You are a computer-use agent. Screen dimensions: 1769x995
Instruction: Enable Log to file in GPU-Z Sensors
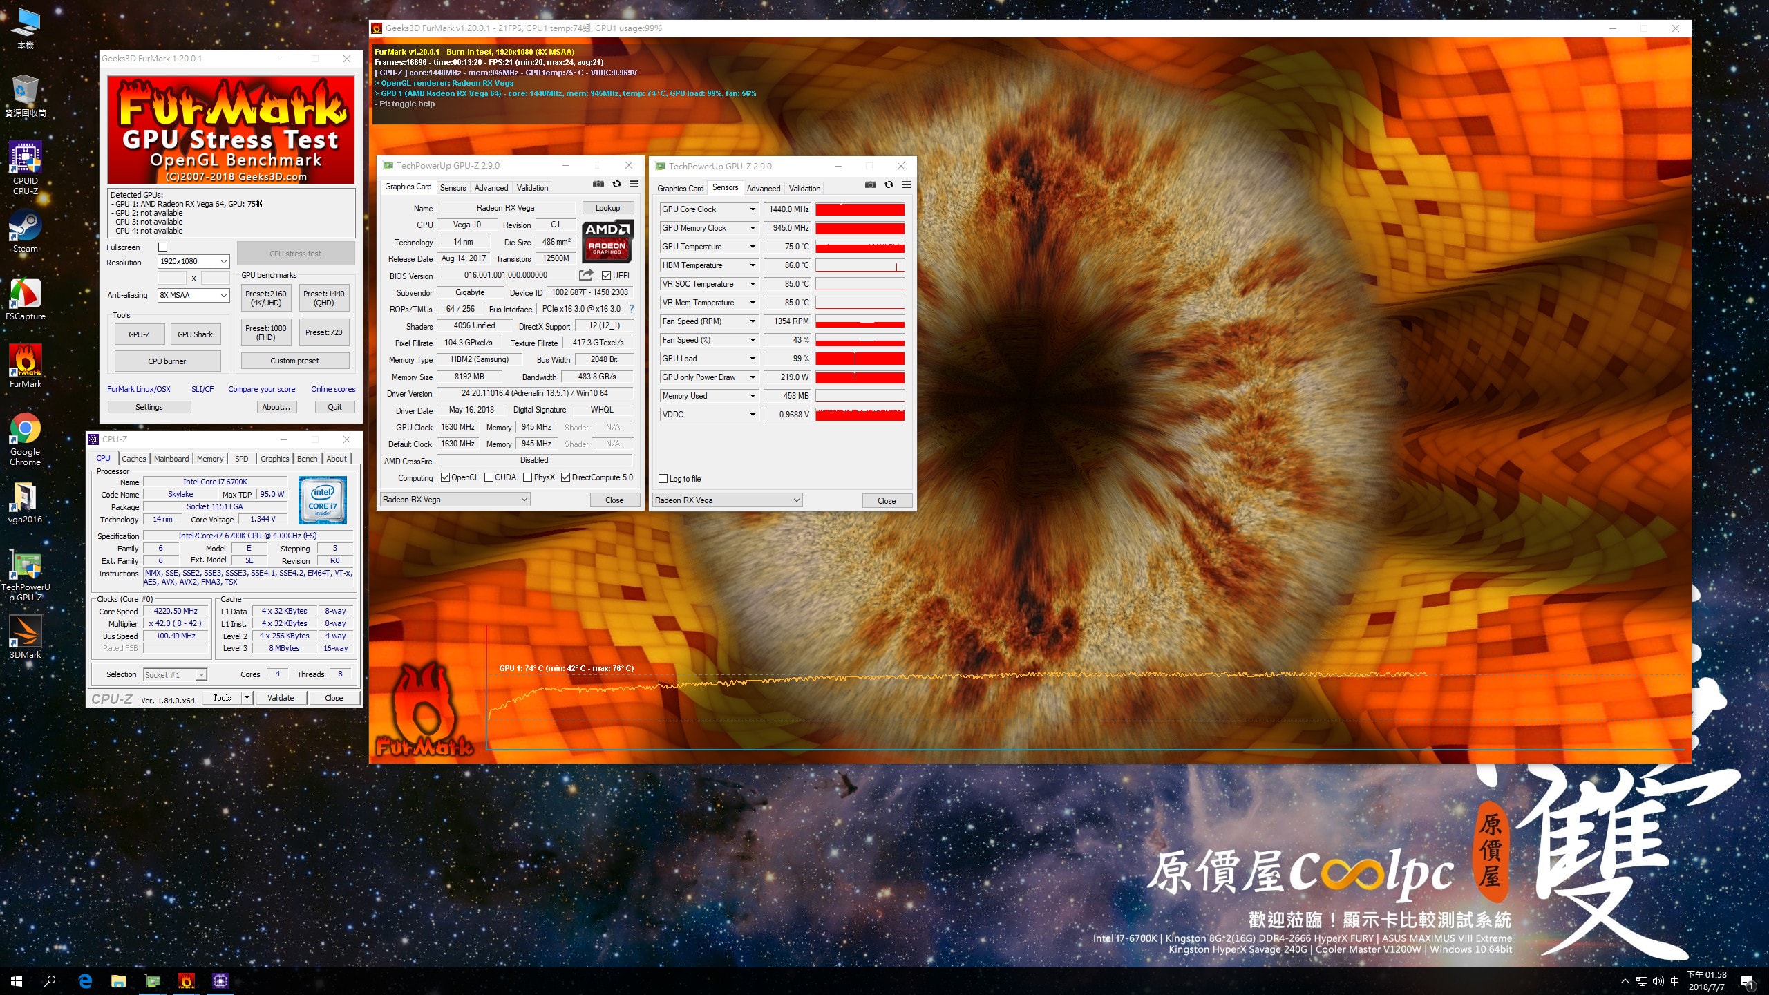click(x=663, y=479)
